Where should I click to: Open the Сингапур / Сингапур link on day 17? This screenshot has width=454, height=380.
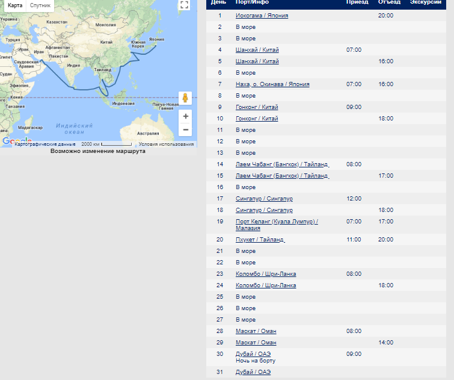point(264,199)
